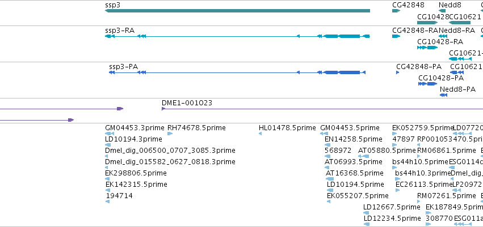Select LD10194.5prime EST label
483x227 pixels.
click(355, 185)
